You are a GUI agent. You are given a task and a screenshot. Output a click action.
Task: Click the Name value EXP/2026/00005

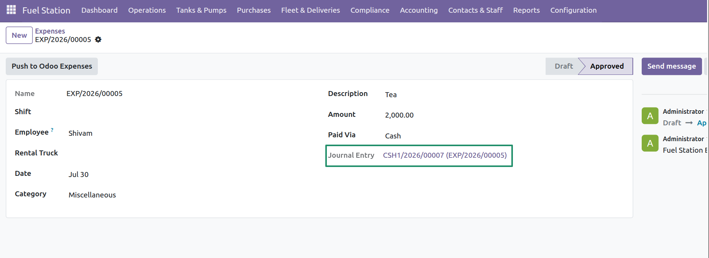coord(94,94)
